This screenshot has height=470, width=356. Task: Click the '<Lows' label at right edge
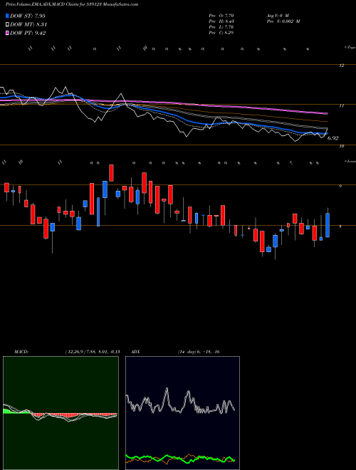[x=350, y=161]
